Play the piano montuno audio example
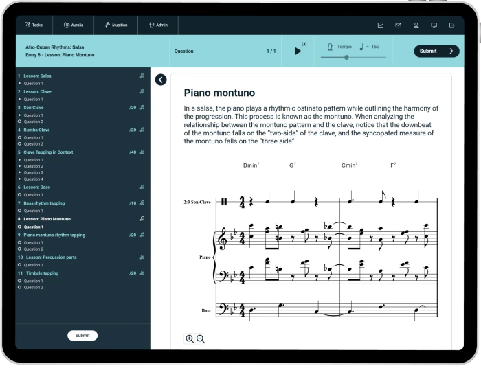Screen dimensions: 481x368 pyautogui.click(x=298, y=51)
